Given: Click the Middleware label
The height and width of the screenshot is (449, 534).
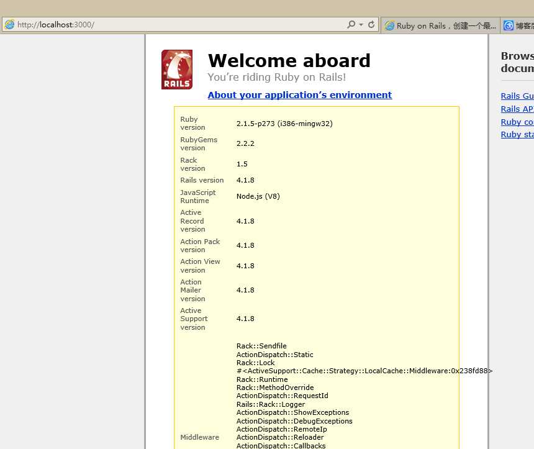Looking at the screenshot, I should click(x=199, y=437).
